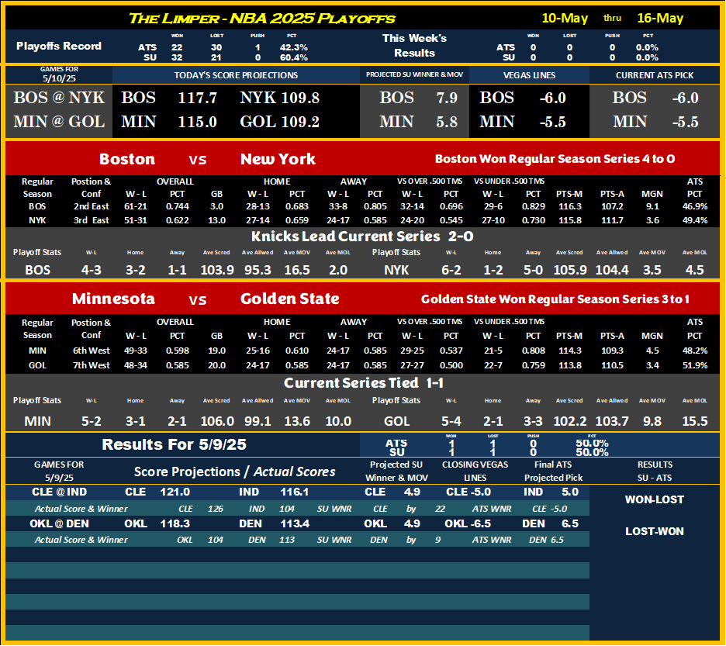
Task: Select the "BOS @ NYK" matchup cell
Action: (x=59, y=98)
